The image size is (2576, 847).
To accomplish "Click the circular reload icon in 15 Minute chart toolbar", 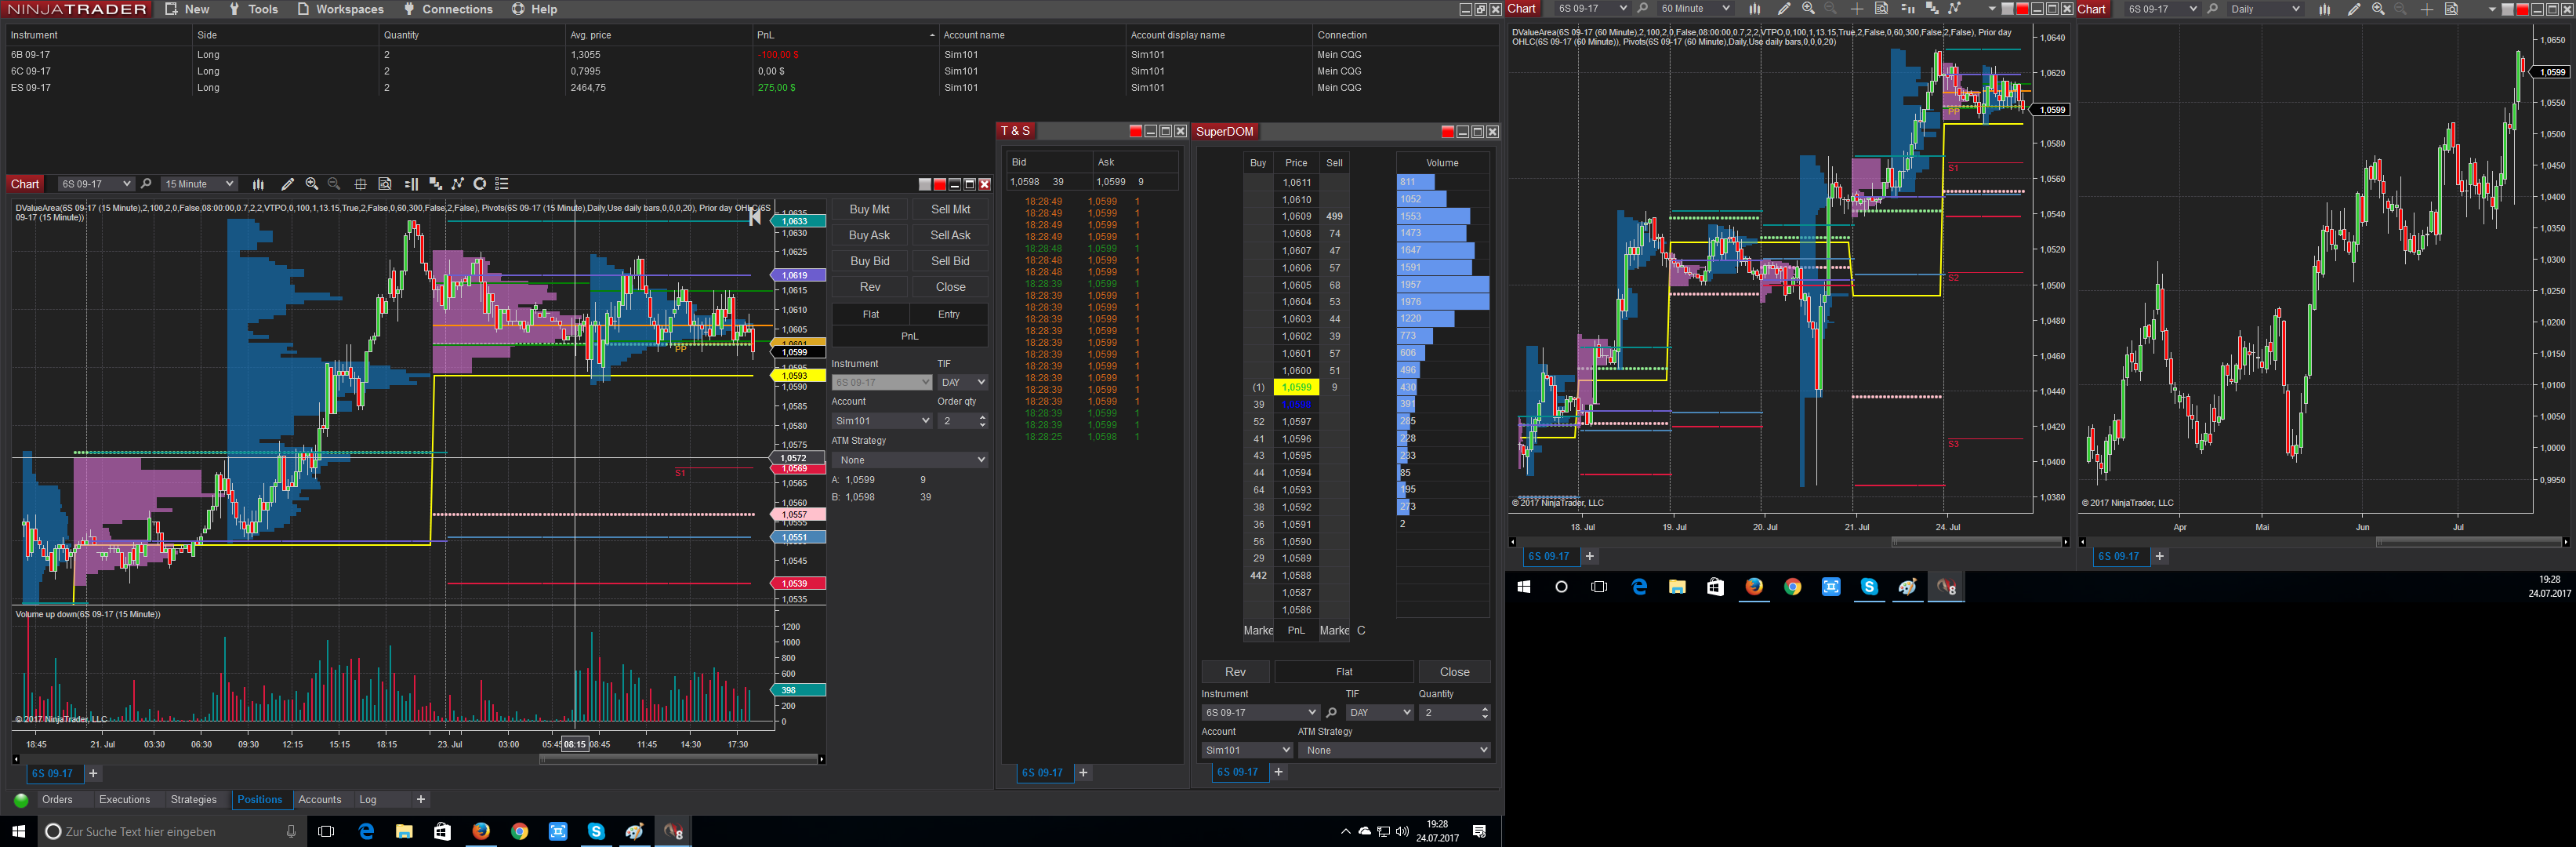I will (480, 184).
